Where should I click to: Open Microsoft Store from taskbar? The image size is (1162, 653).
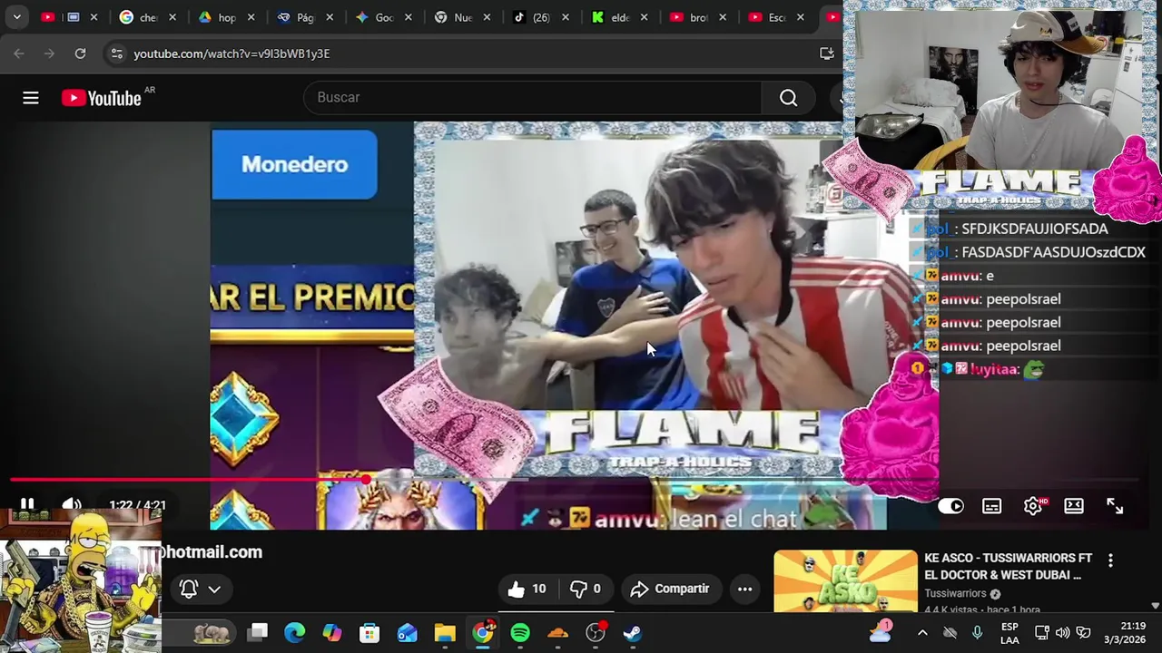pyautogui.click(x=369, y=633)
